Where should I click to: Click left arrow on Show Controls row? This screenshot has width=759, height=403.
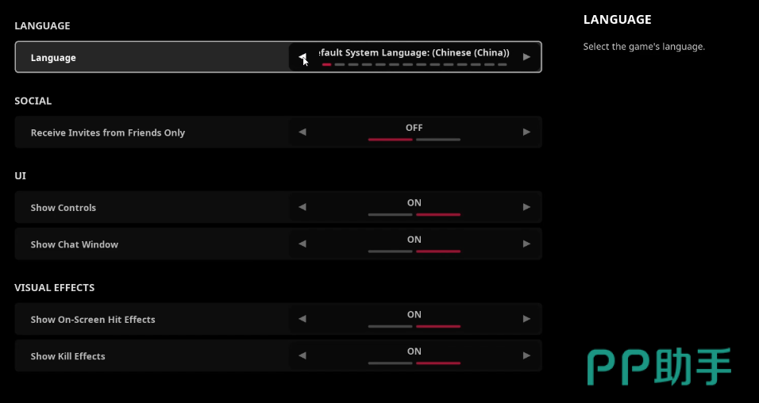302,207
